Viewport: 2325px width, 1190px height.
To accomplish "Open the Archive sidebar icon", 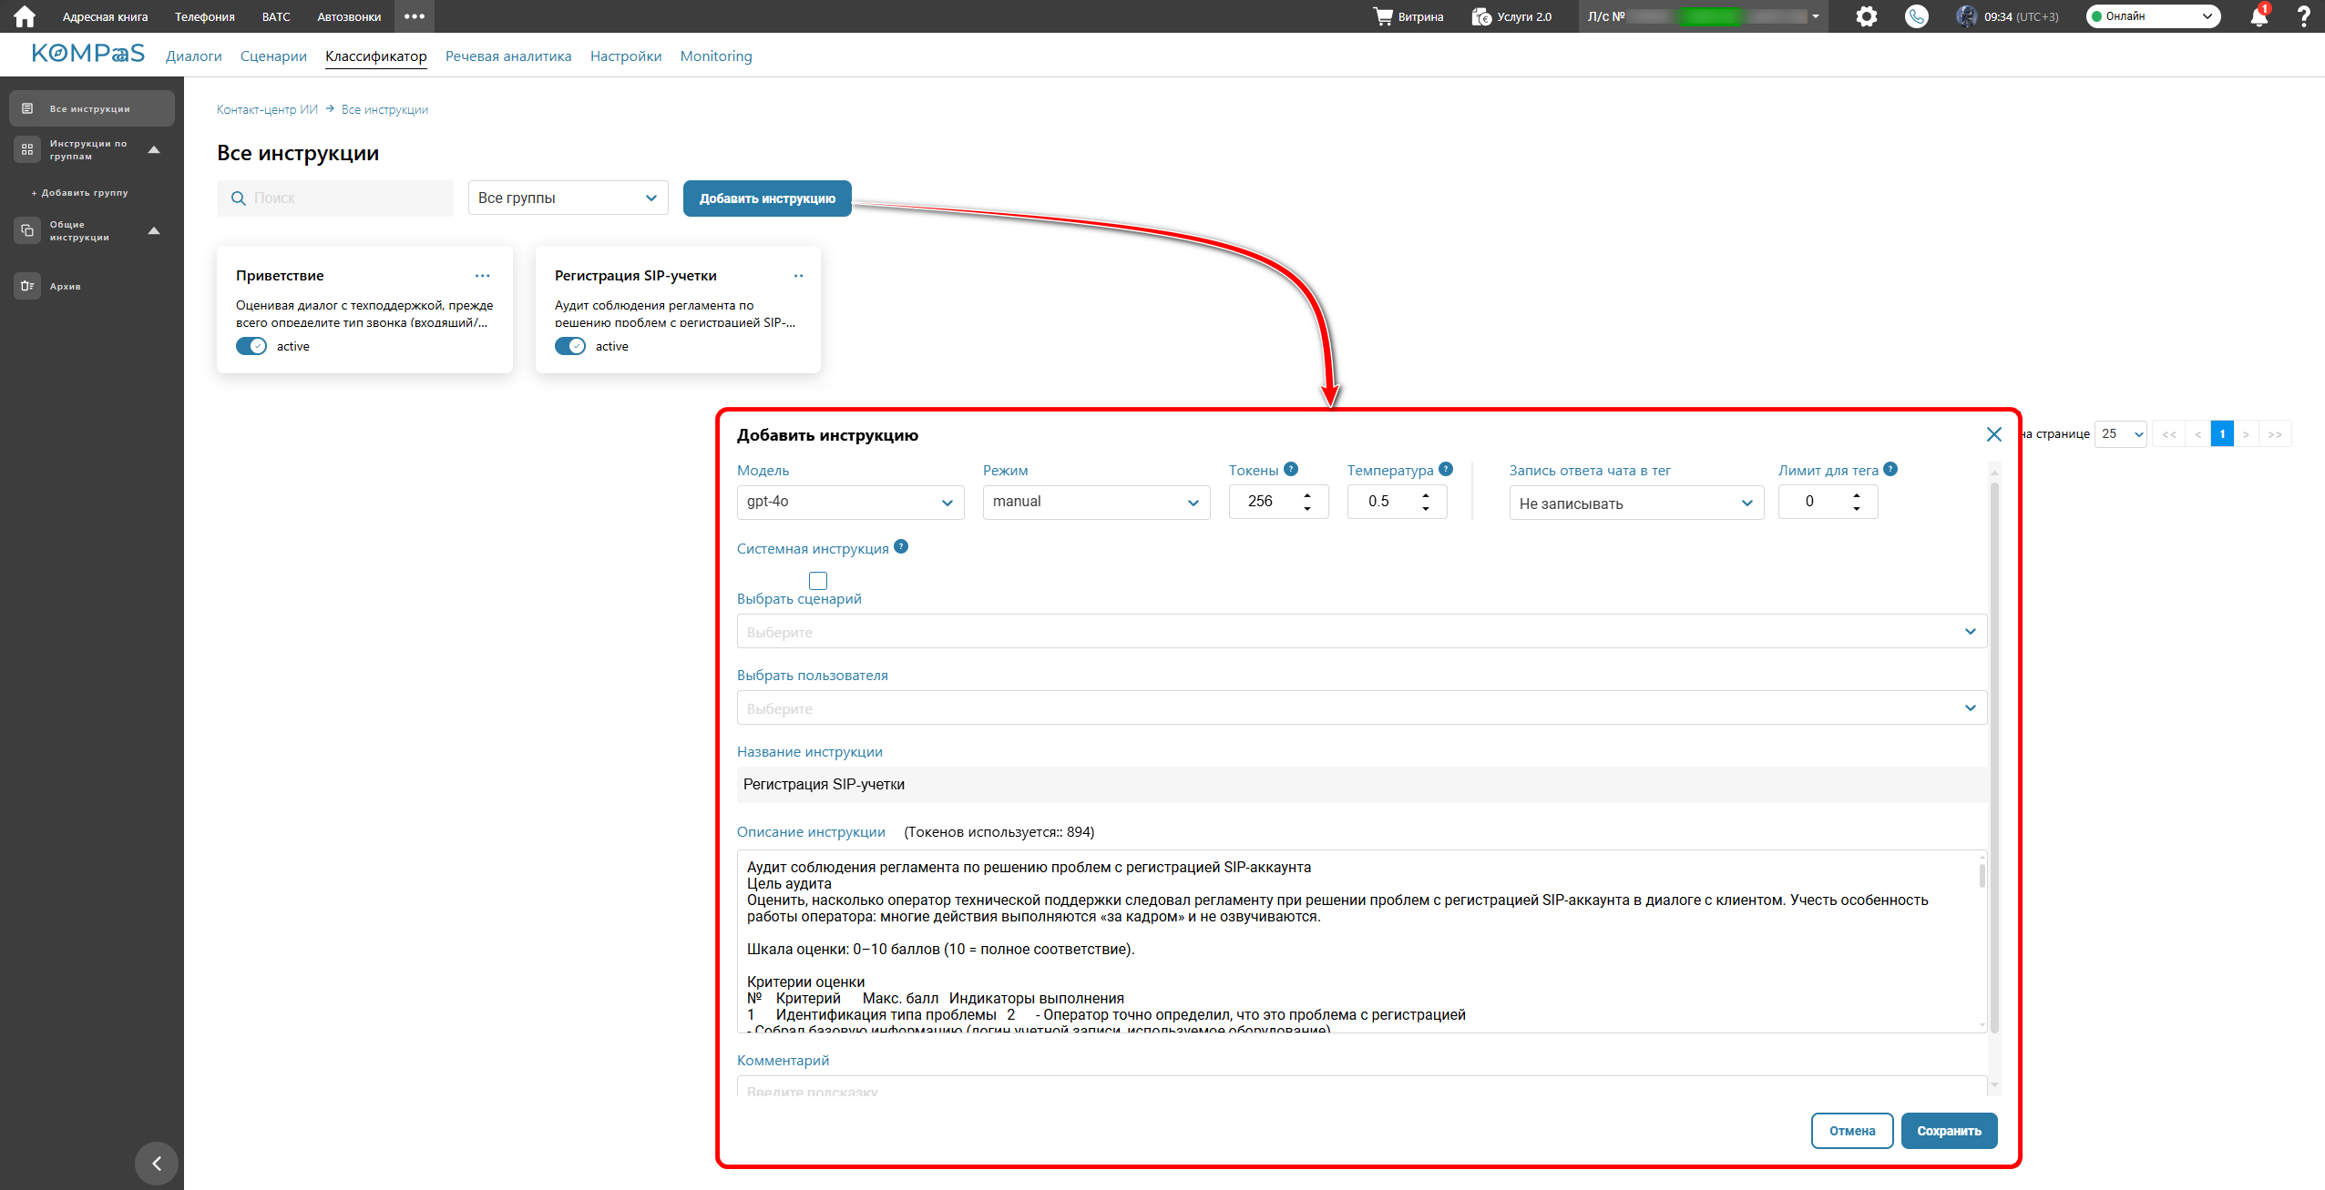I will [x=27, y=286].
